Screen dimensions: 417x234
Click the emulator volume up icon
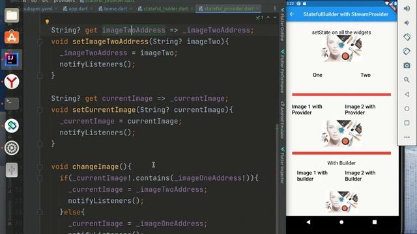click(407, 8)
